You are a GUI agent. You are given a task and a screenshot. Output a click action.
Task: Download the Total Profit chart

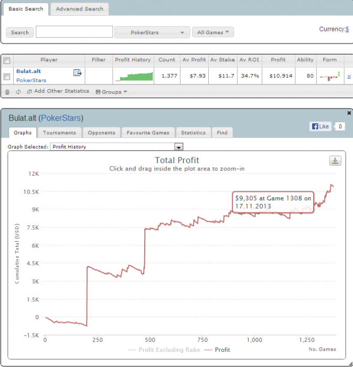coord(335,161)
